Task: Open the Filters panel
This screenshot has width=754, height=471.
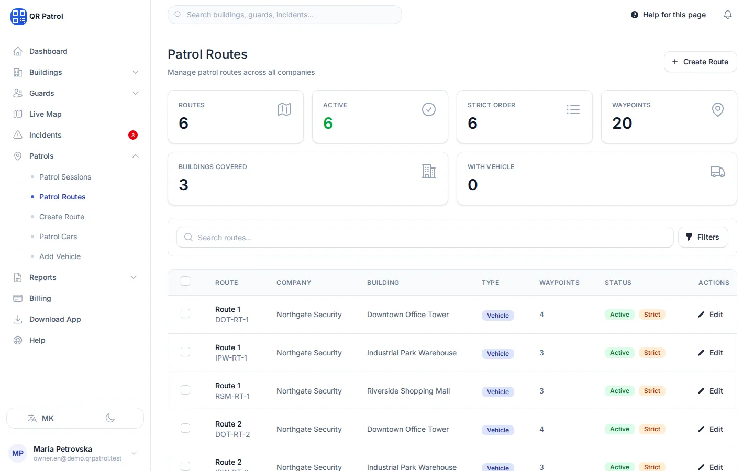Action: point(703,237)
